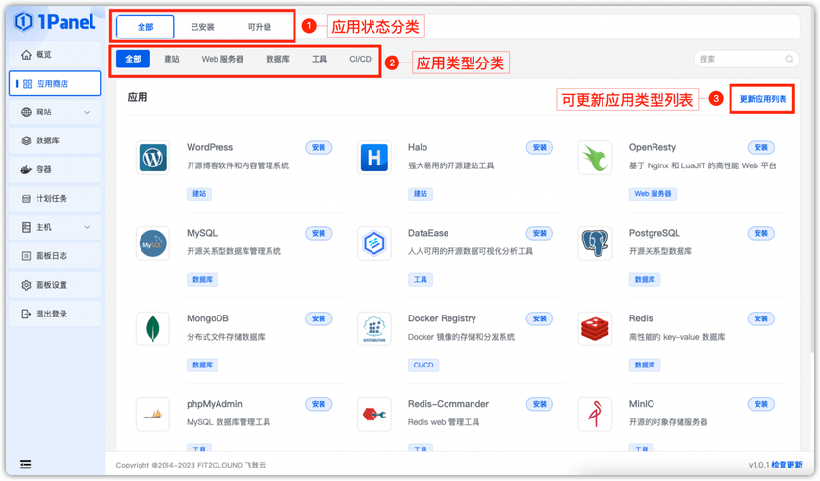Viewport: 820px width, 481px height.
Task: Open 面板设置 panel settings
Action: pos(55,285)
